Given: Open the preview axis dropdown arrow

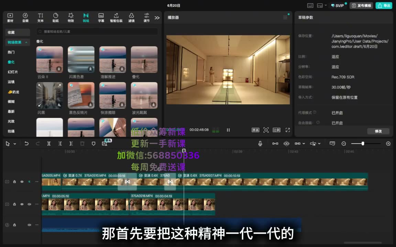Looking at the screenshot, I should click(x=319, y=144).
